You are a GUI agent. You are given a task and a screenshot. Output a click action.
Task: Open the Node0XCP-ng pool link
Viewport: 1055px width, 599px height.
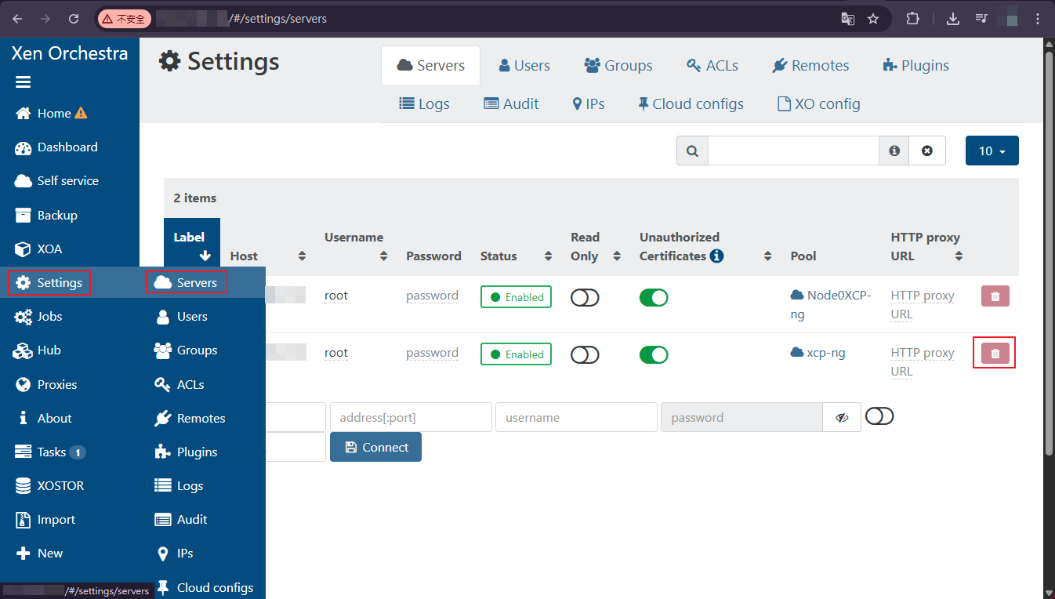[831, 304]
